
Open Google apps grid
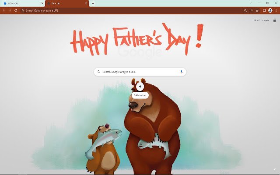(274, 20)
